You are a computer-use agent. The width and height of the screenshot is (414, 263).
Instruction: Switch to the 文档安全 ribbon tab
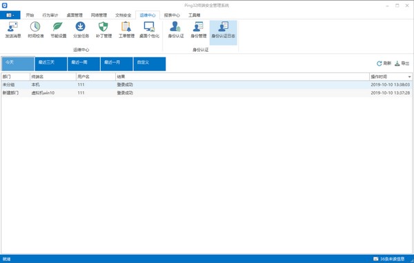tap(123, 15)
